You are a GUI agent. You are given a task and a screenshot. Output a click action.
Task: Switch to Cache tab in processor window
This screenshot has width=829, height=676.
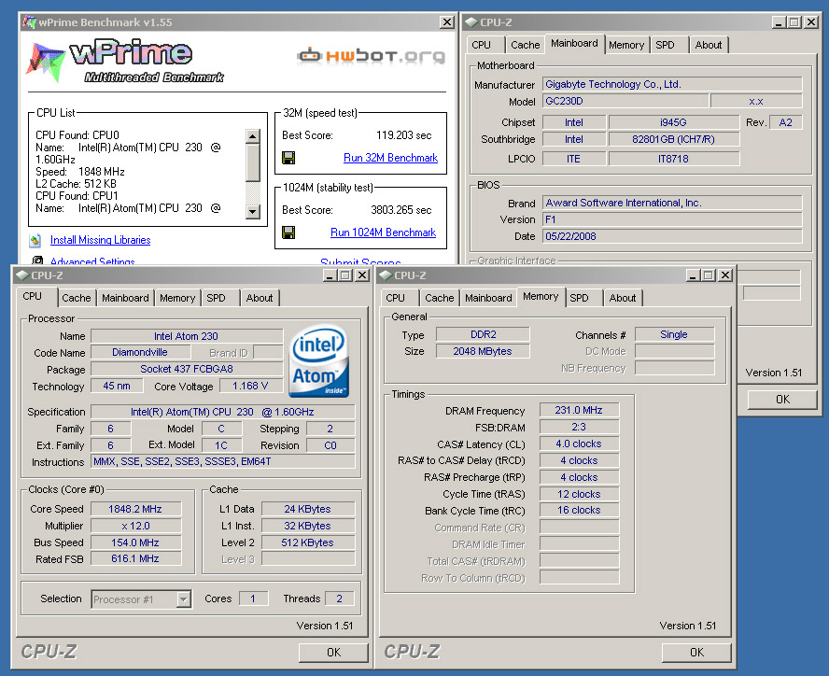pyautogui.click(x=77, y=298)
